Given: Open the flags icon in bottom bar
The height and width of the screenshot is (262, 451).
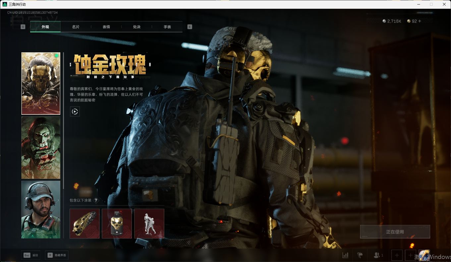Looking at the screenshot, I should (x=360, y=255).
